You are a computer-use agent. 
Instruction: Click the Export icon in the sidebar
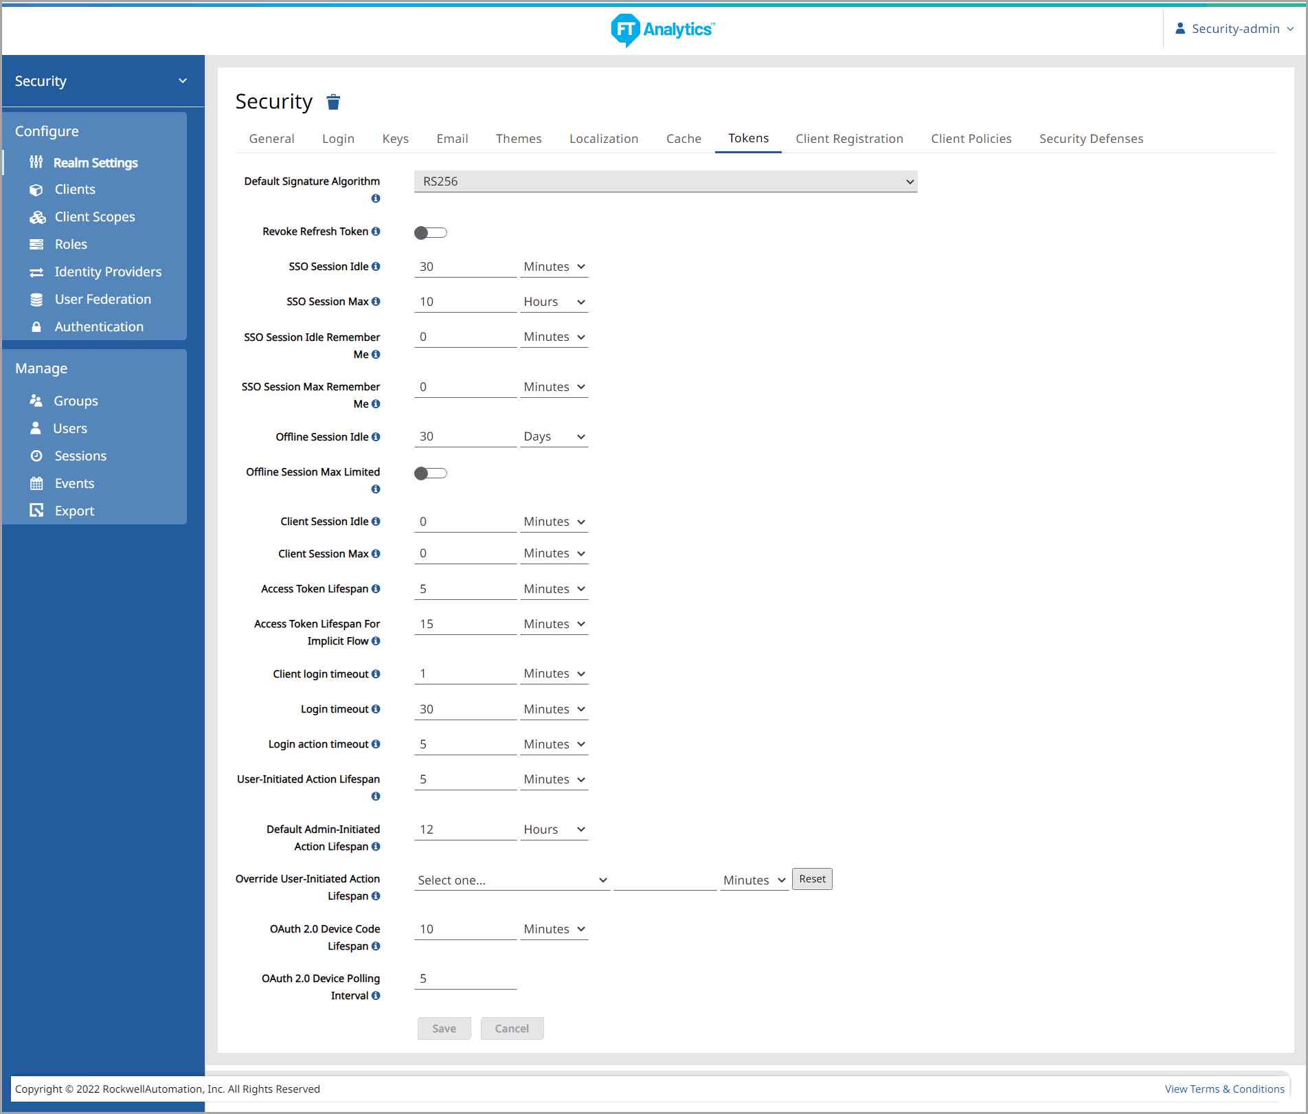pyautogui.click(x=36, y=511)
